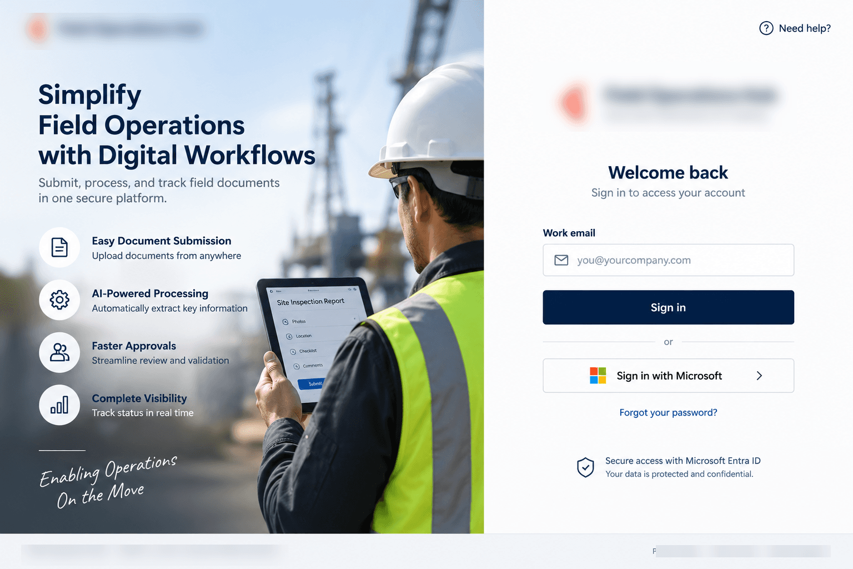Viewport: 853px width, 569px height.
Task: Click the Need help question mark icon
Action: click(x=766, y=28)
